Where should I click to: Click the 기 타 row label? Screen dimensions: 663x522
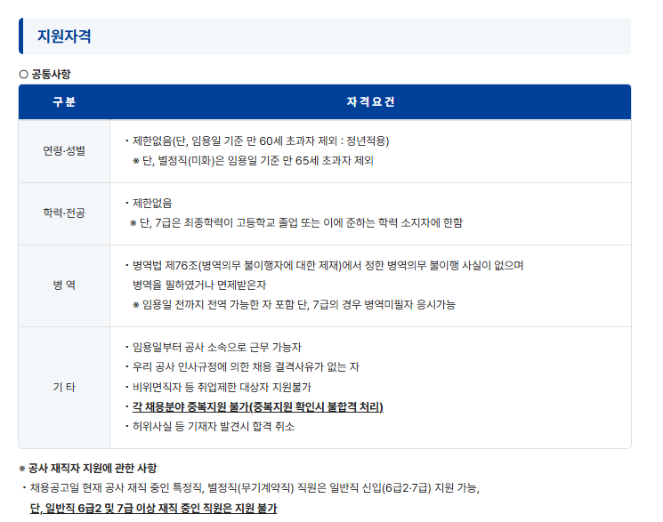tap(64, 388)
